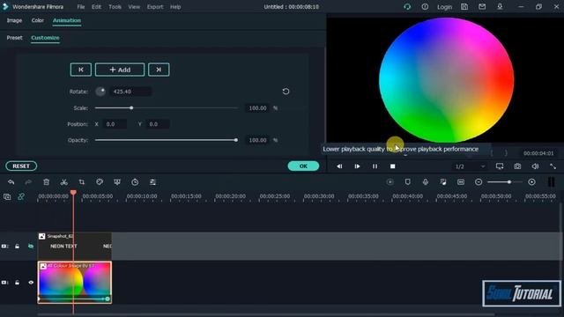
Task: Click the Login link
Action: tap(444, 7)
